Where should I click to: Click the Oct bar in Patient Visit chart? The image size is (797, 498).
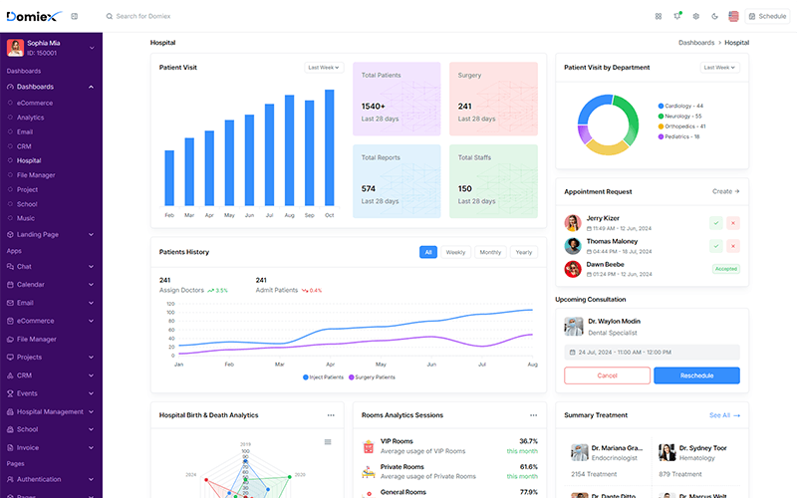click(x=330, y=147)
